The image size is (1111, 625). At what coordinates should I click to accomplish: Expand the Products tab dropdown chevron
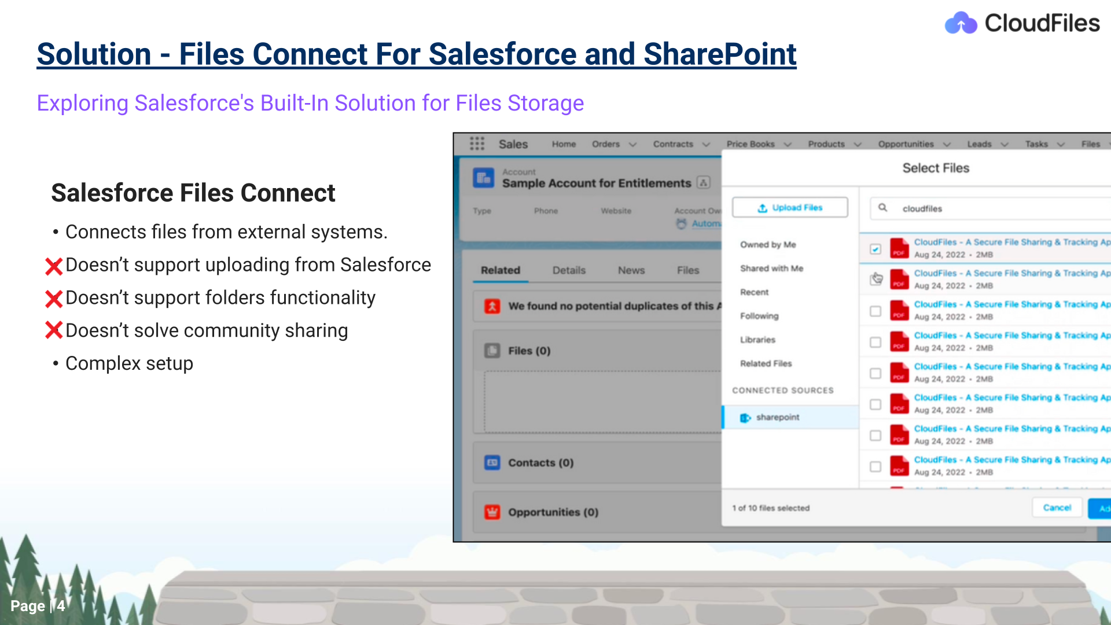point(858,145)
